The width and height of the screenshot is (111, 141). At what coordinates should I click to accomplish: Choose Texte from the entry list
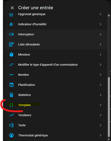[x=56, y=125]
